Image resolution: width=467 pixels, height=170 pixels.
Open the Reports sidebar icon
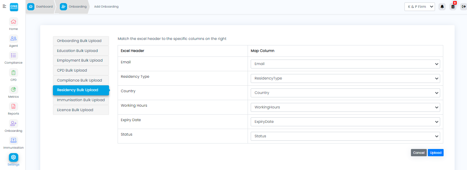13,106
